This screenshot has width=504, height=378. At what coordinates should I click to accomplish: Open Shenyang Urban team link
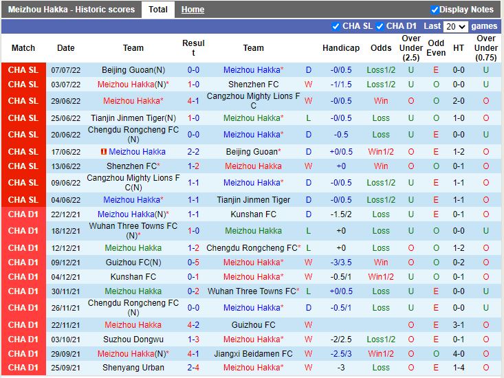pyautogui.click(x=133, y=368)
